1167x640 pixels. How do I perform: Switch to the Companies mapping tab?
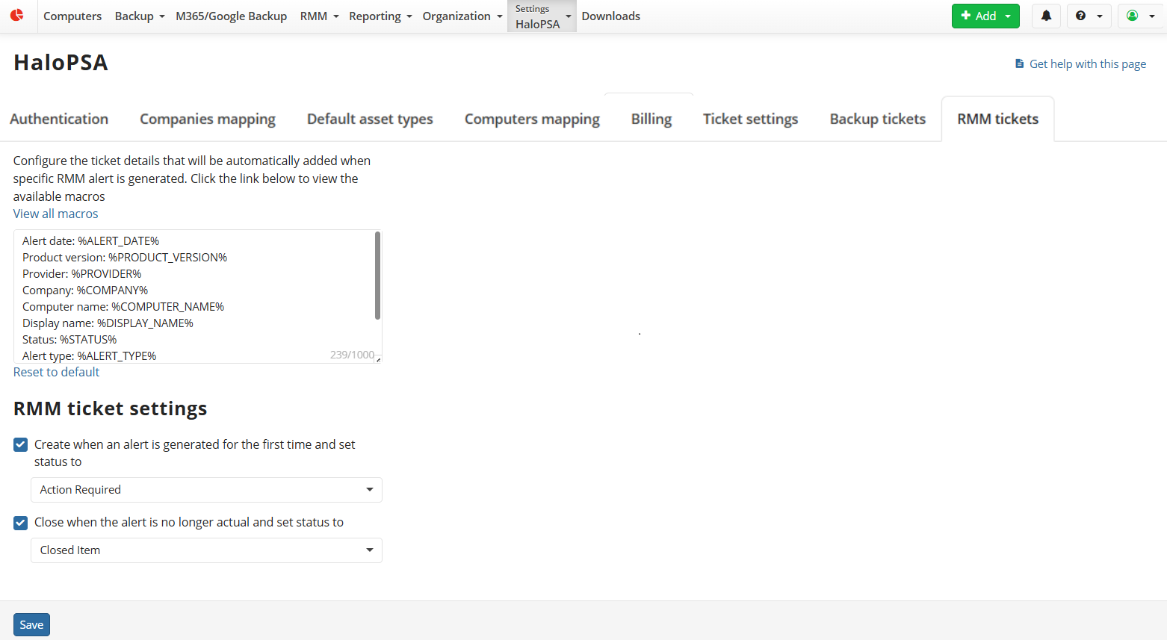pos(208,119)
